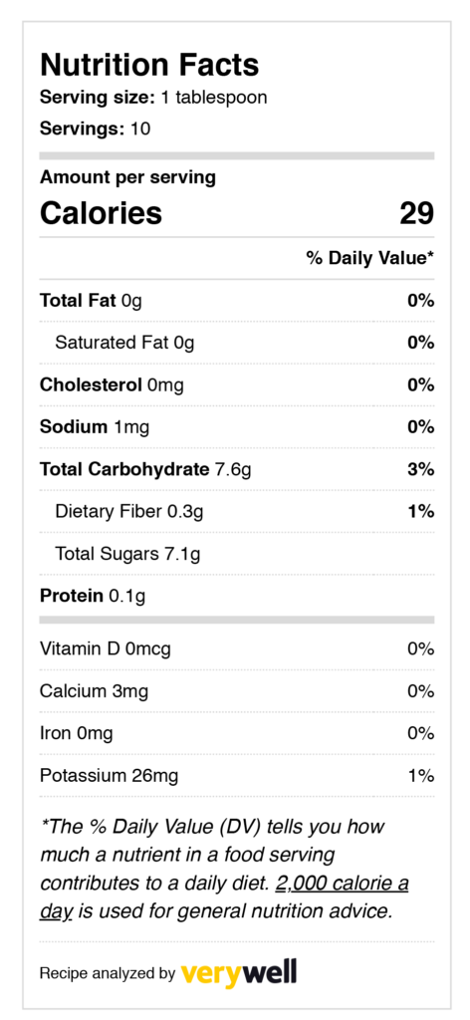Click the Sodium 1mg row
This screenshot has height=1020, width=470.
point(237,427)
